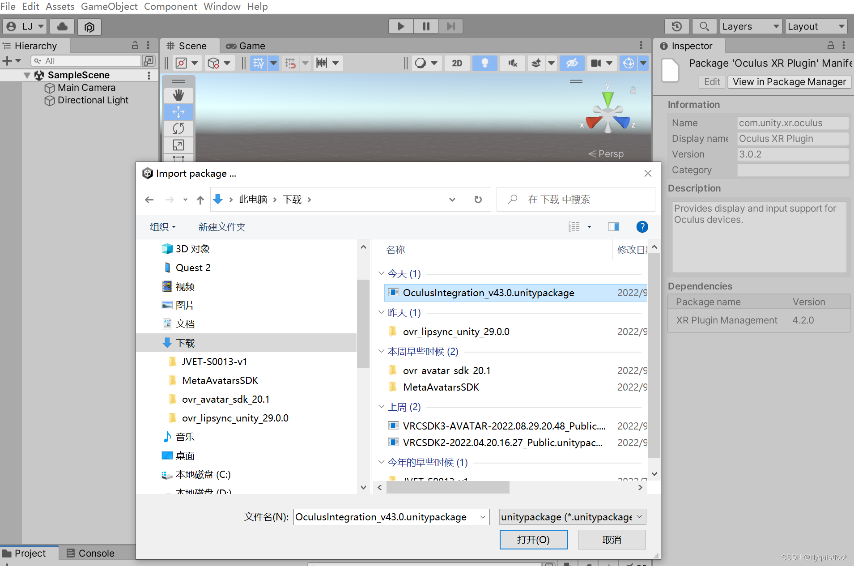The width and height of the screenshot is (854, 566).
Task: Toggle scene audio mute
Action: pyautogui.click(x=513, y=63)
